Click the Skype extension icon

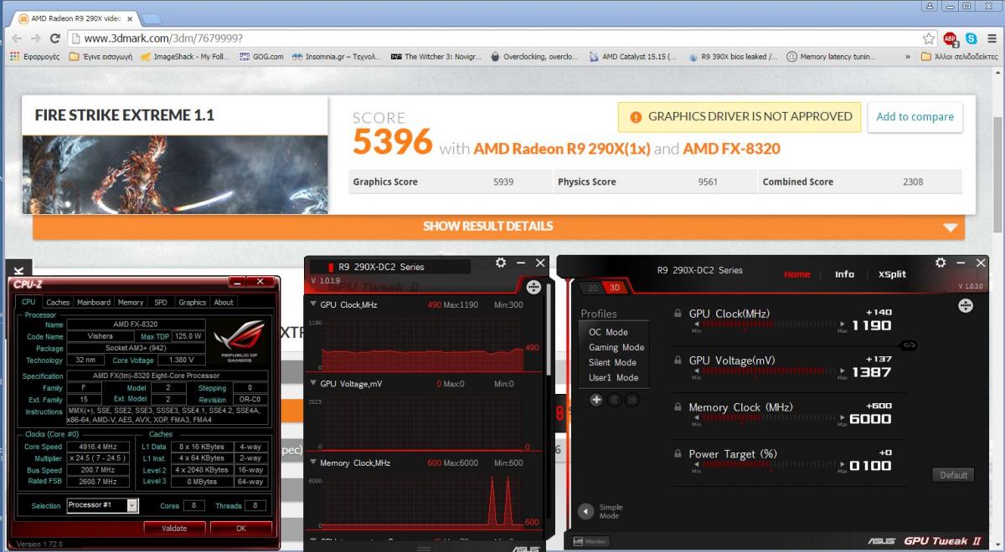[971, 38]
